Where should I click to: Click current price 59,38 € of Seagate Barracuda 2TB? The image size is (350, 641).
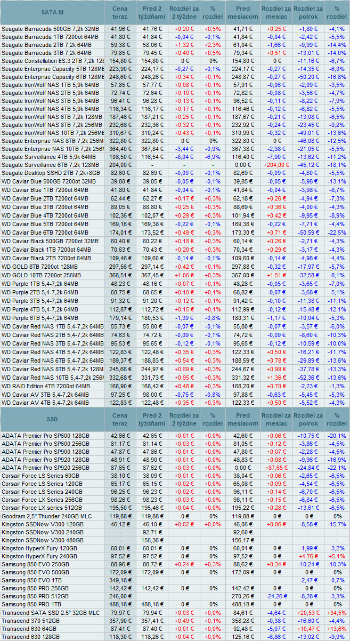(120, 45)
